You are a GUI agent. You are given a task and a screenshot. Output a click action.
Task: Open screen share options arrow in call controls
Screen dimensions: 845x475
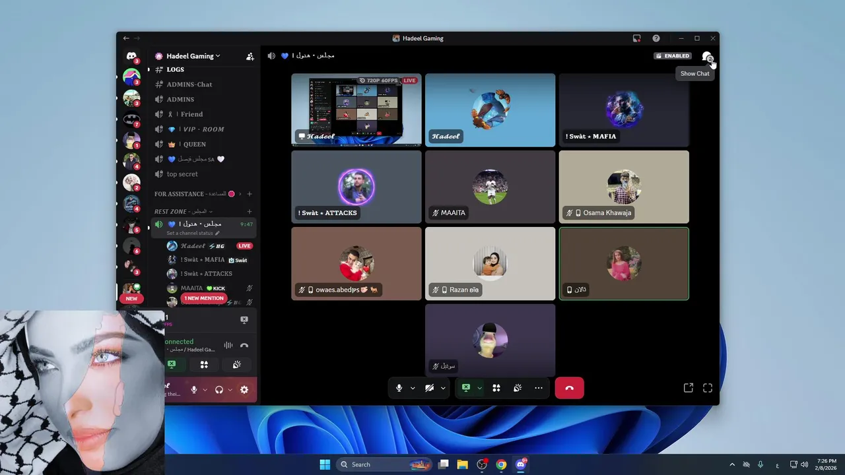tap(479, 388)
